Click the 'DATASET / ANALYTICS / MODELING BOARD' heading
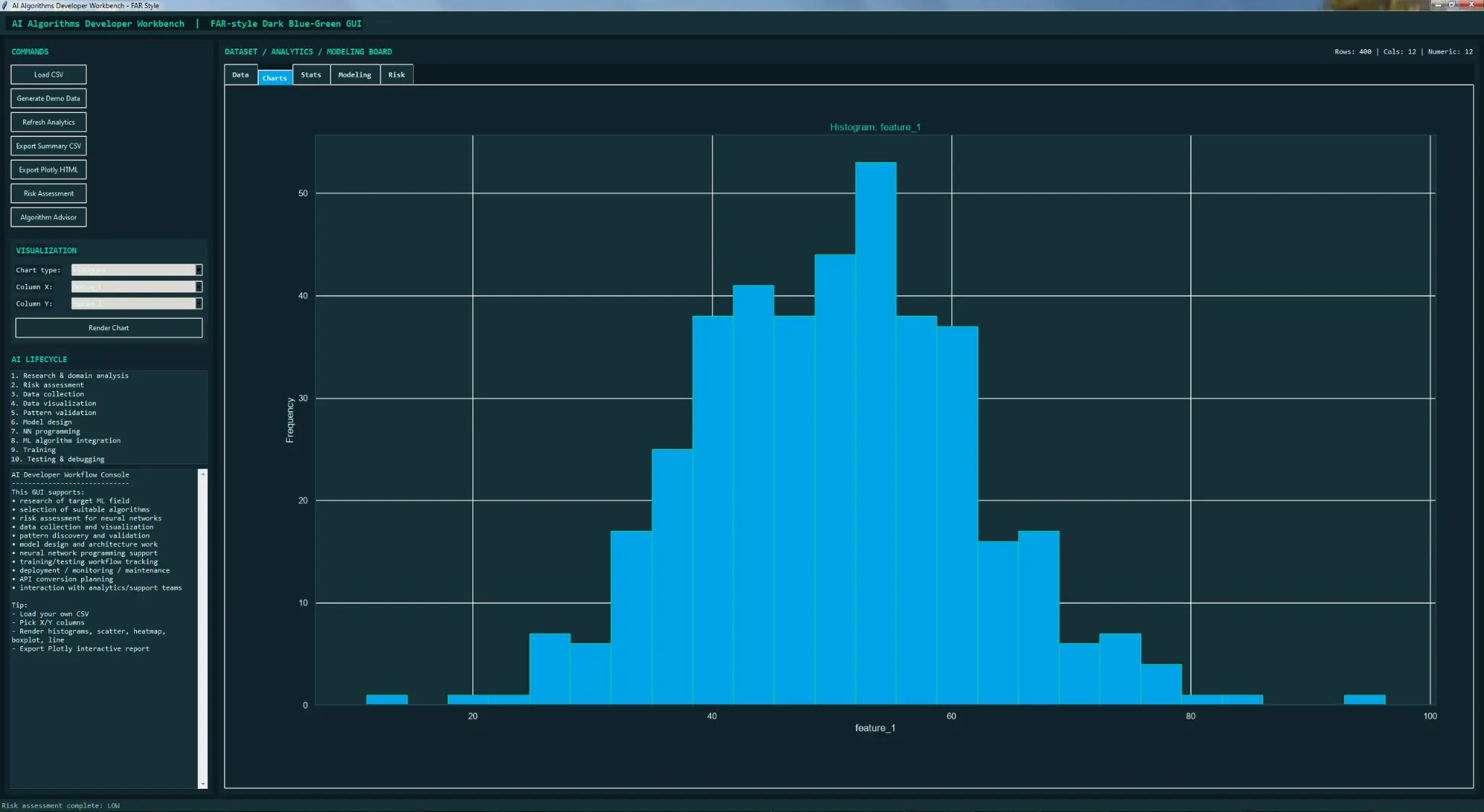This screenshot has height=812, width=1484. point(308,52)
